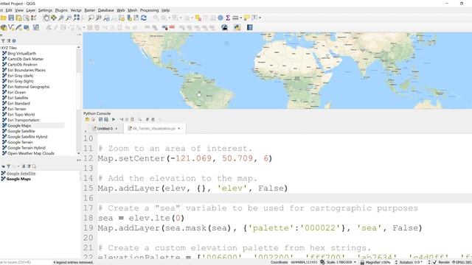This screenshot has height=265, width=472.
Task: Open Processing Toolbox gear icon
Action: (x=221, y=18)
